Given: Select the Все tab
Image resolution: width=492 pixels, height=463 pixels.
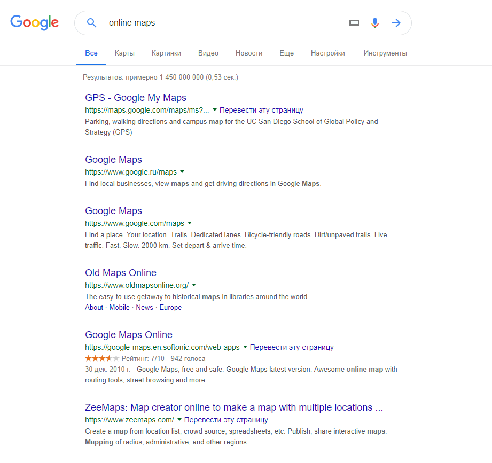Looking at the screenshot, I should [x=91, y=53].
